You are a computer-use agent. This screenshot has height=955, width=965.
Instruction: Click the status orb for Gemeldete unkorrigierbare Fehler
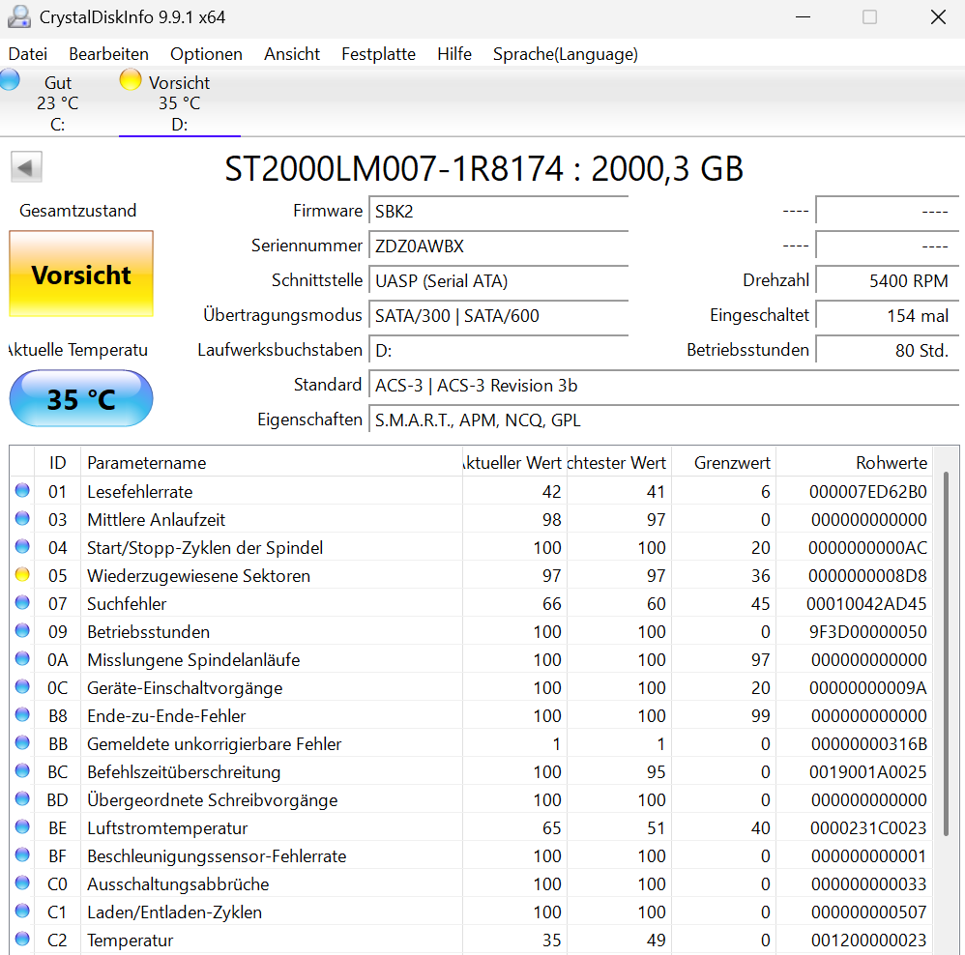point(22,742)
